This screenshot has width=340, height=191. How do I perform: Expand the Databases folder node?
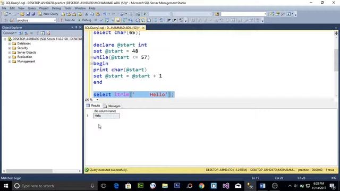click(10, 44)
